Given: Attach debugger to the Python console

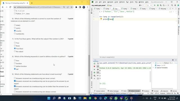Looking at the screenshot, I should pos(94,72).
